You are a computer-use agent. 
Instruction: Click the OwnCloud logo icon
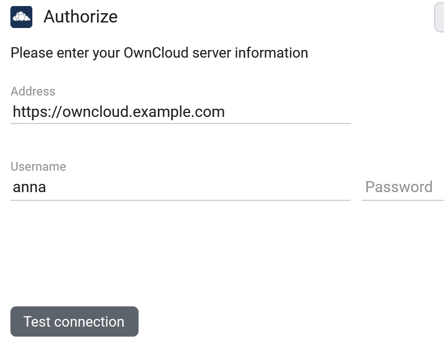[x=21, y=17]
